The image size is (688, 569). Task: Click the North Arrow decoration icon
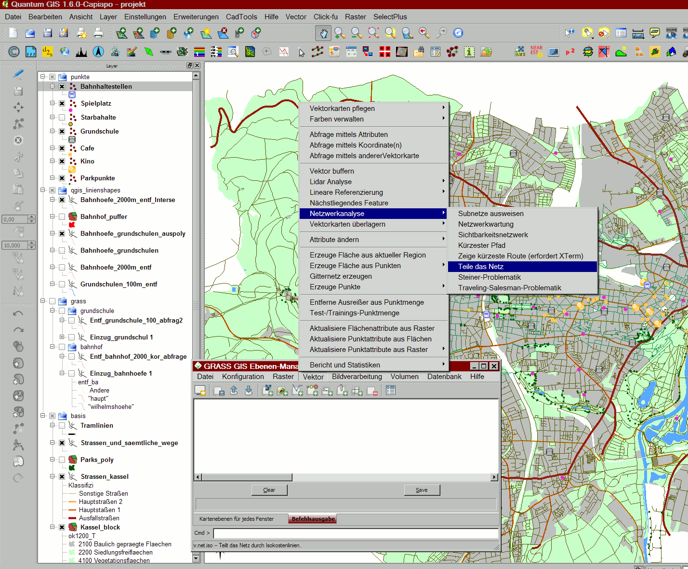tap(98, 52)
